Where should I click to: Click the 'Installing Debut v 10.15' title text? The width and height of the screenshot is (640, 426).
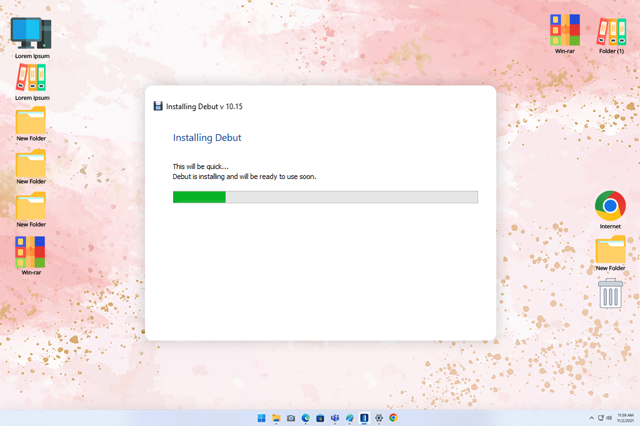tap(204, 107)
